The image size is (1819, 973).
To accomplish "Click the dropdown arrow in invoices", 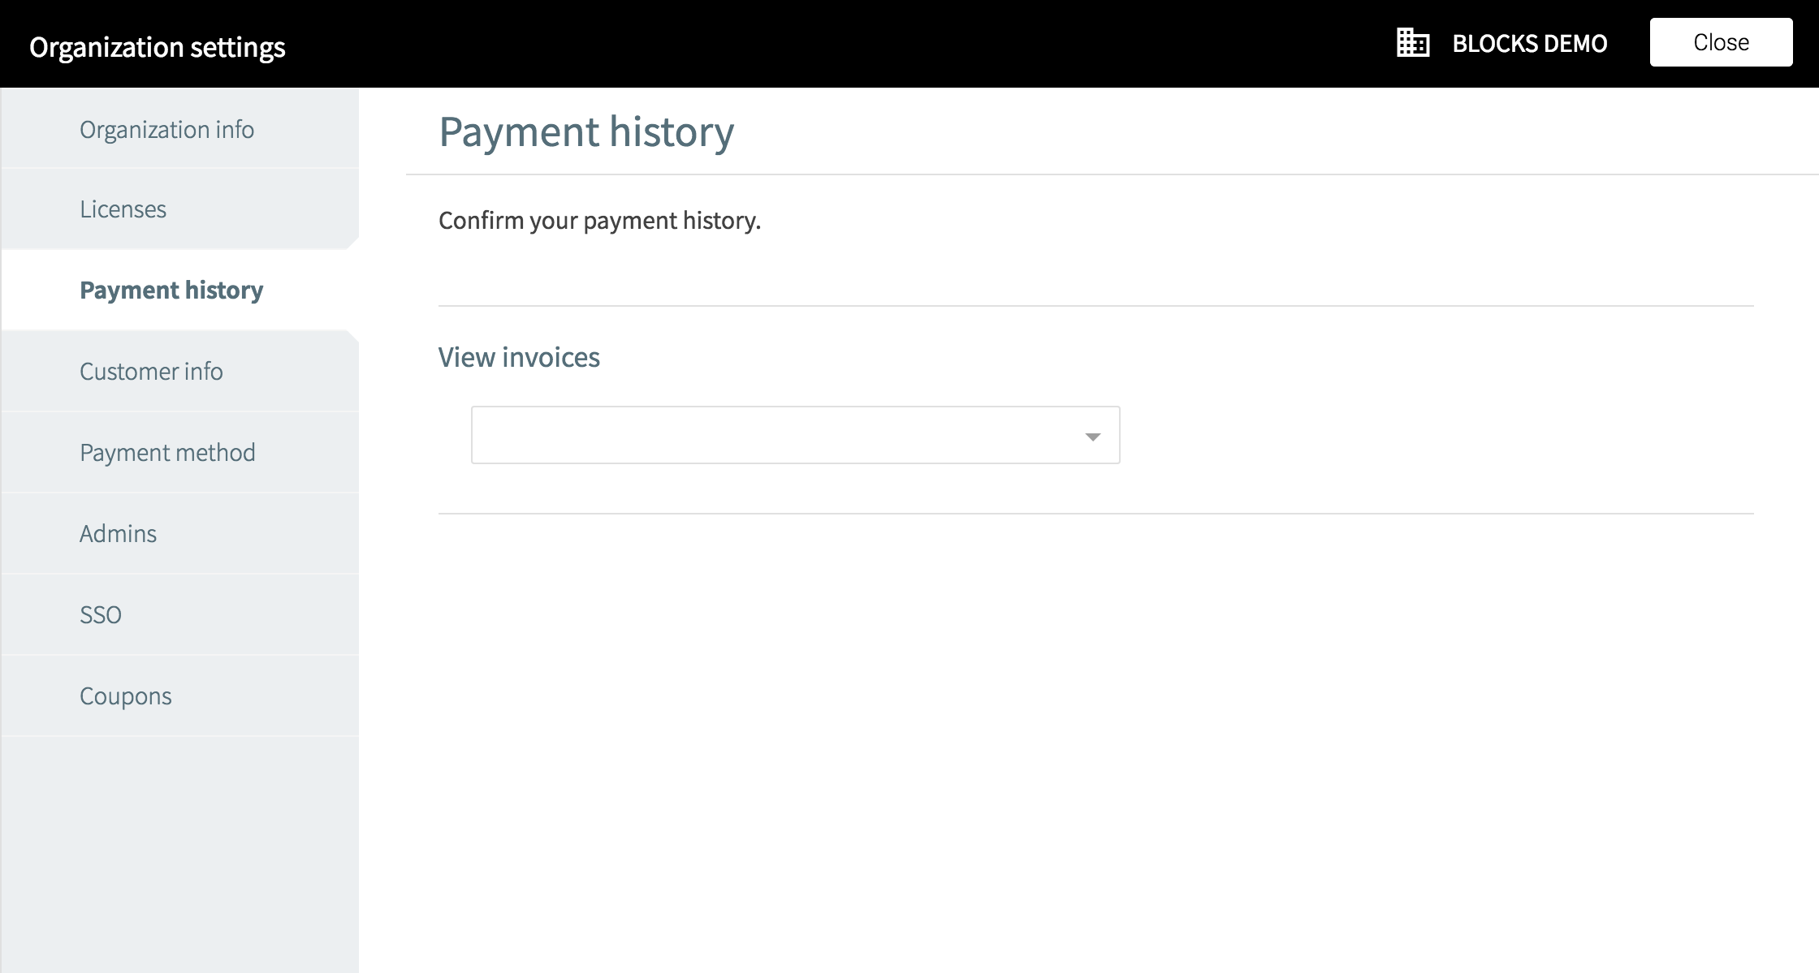I will click(x=1092, y=436).
